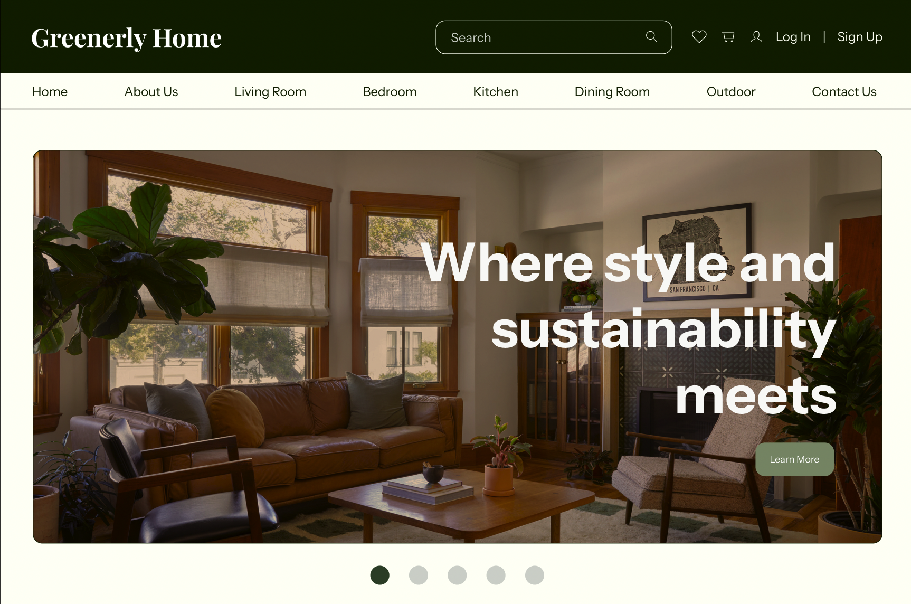Open the wishlist heart icon
The image size is (911, 604).
(699, 36)
